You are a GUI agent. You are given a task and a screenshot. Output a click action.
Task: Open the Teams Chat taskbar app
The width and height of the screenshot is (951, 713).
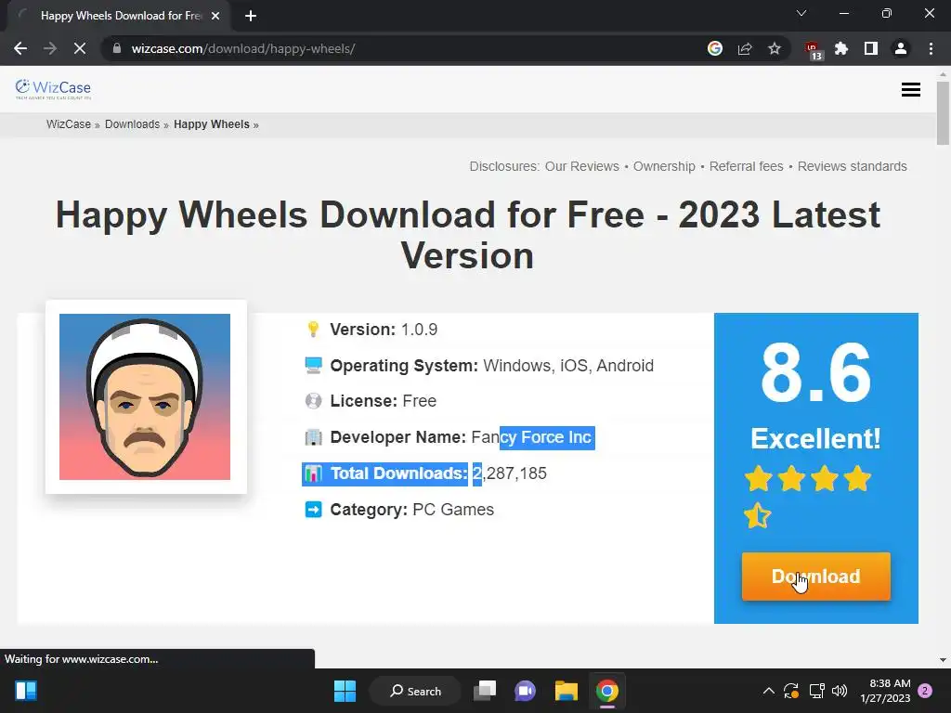click(526, 691)
